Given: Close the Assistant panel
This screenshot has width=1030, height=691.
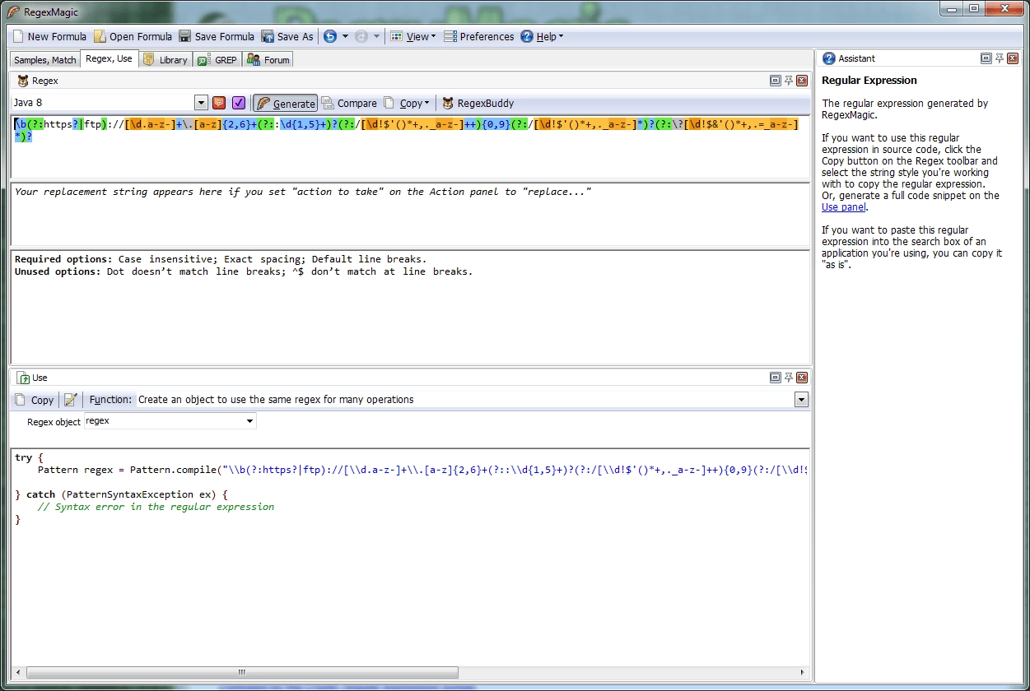Looking at the screenshot, I should 1012,58.
